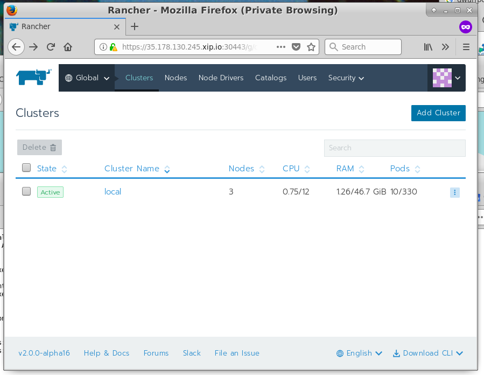Focus the cluster Search field
The height and width of the screenshot is (375, 484).
click(x=395, y=148)
